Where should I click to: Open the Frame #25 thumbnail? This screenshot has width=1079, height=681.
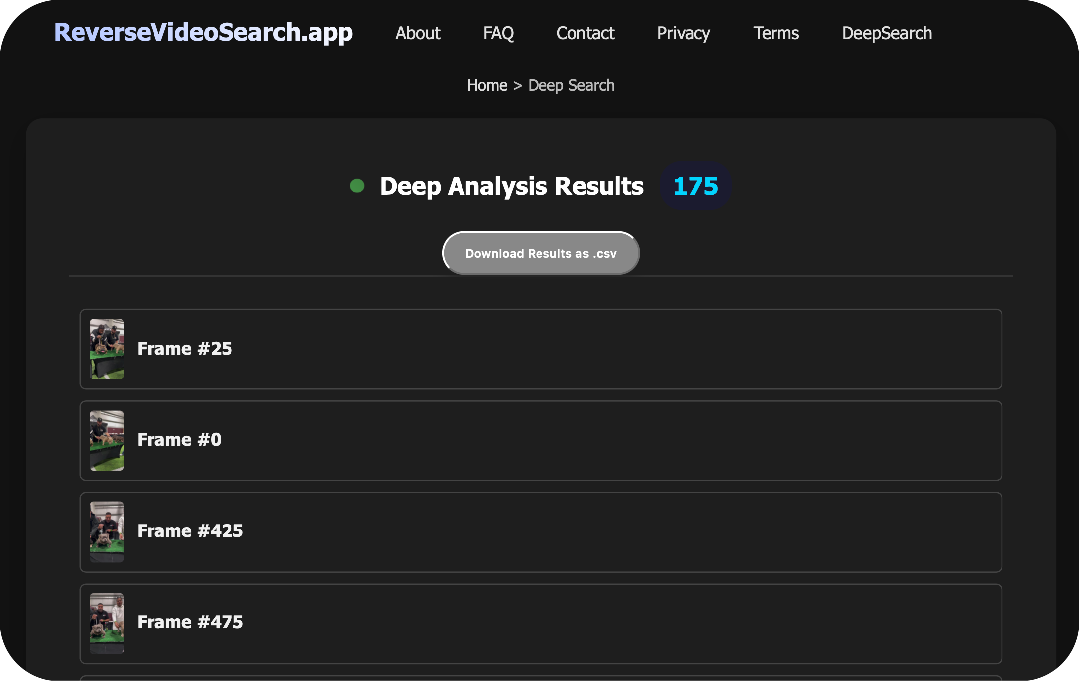[x=107, y=349]
